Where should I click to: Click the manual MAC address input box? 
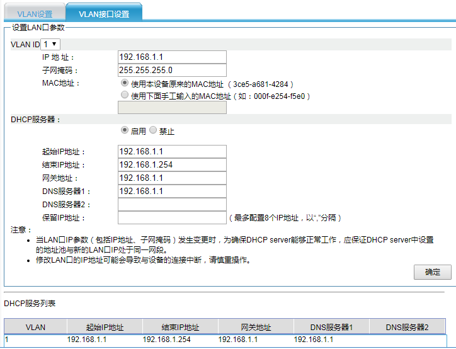172,107
